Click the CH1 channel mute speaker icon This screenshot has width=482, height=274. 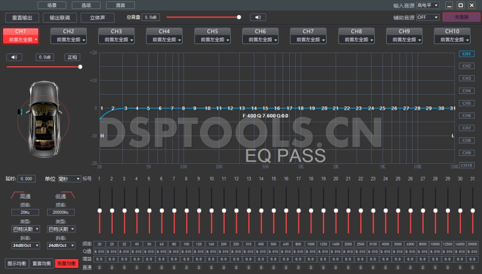coord(14,57)
